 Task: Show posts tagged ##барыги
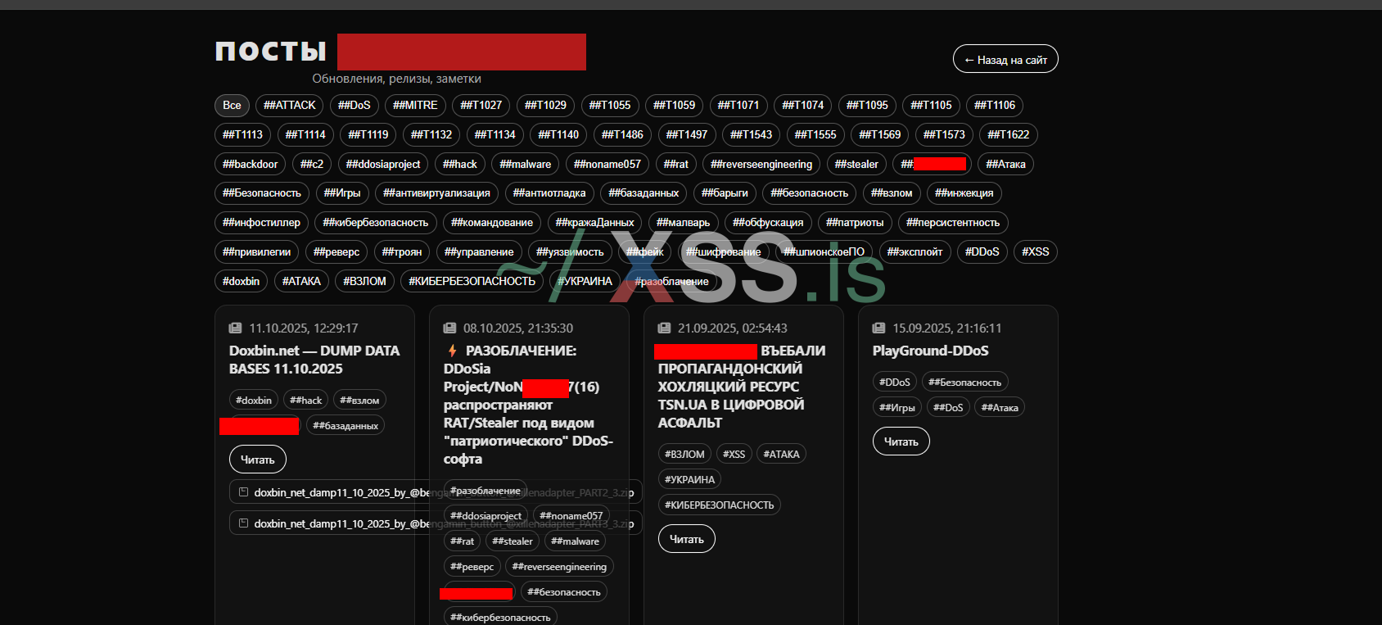coord(725,192)
